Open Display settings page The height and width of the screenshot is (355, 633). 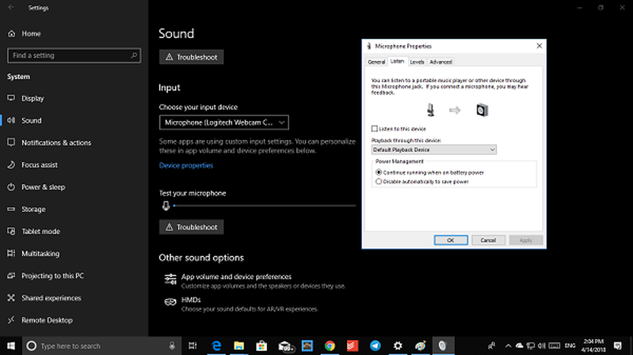tap(33, 99)
